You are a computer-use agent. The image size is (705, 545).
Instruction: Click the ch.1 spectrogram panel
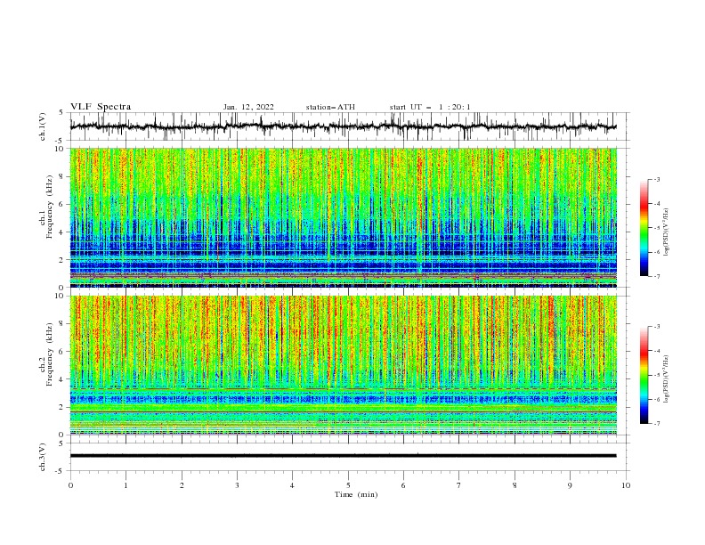[343, 217]
